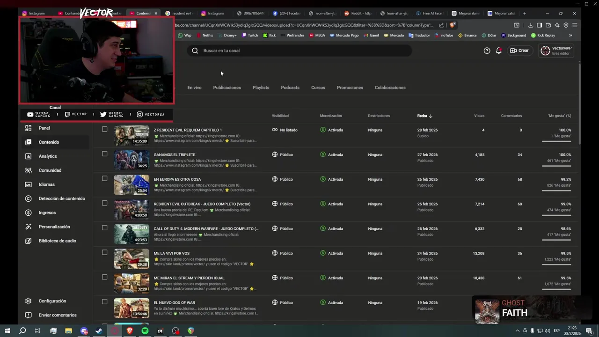Open the Panel dashboard icon in the sidebar

pos(29,128)
